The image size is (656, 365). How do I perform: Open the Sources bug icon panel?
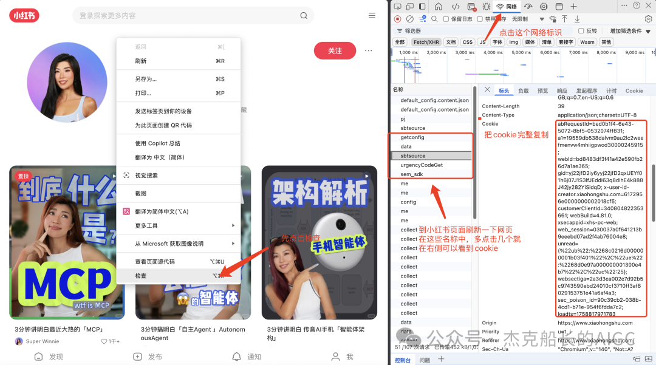[x=486, y=6]
